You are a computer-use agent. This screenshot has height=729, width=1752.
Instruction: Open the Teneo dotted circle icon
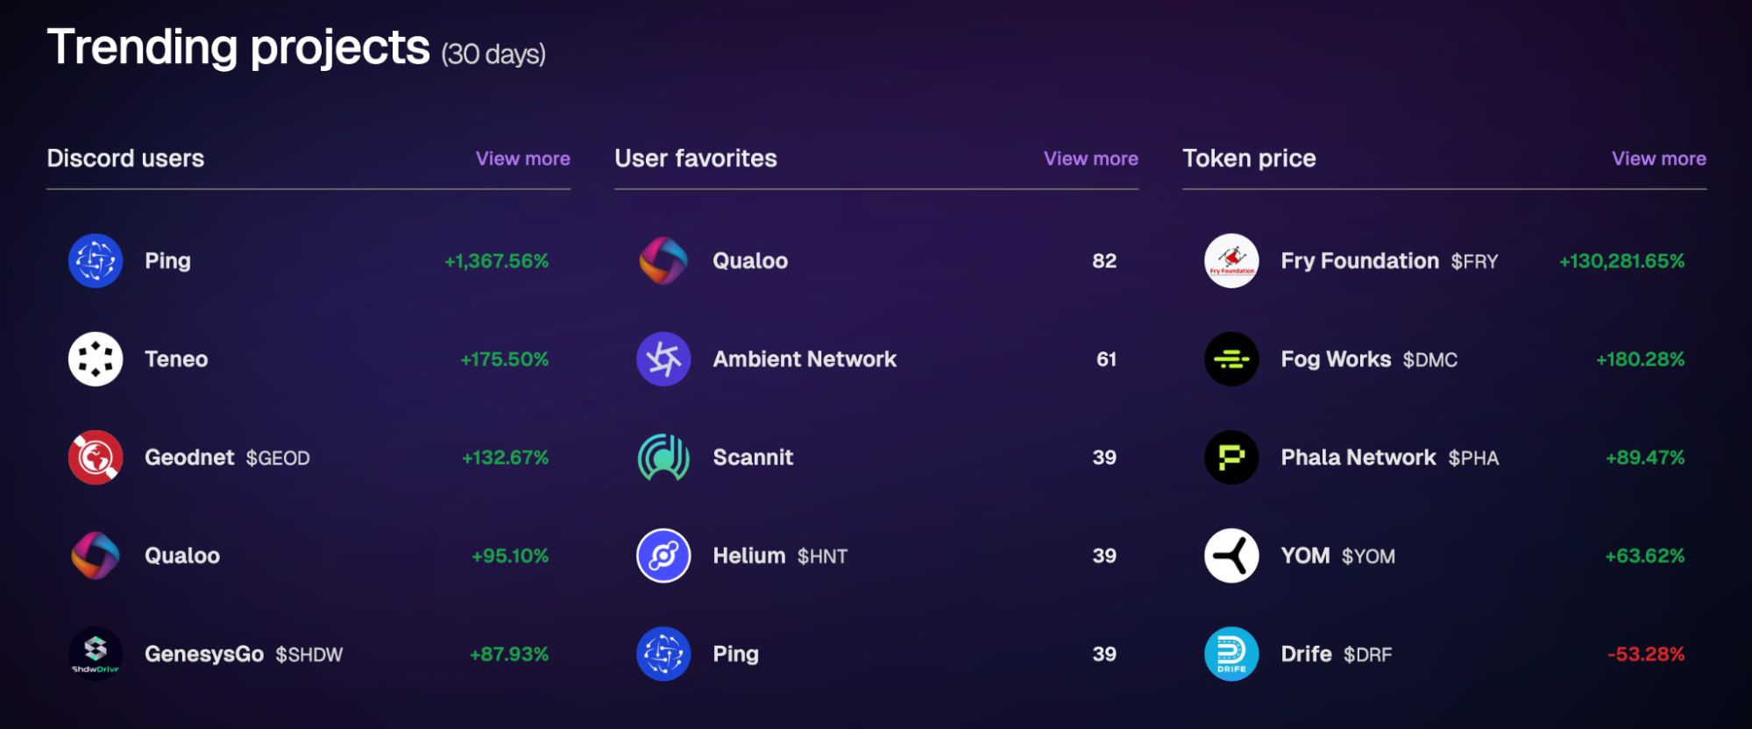96,359
